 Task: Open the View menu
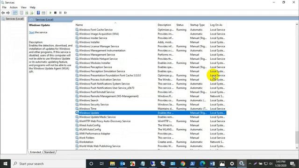[x=24, y=7]
